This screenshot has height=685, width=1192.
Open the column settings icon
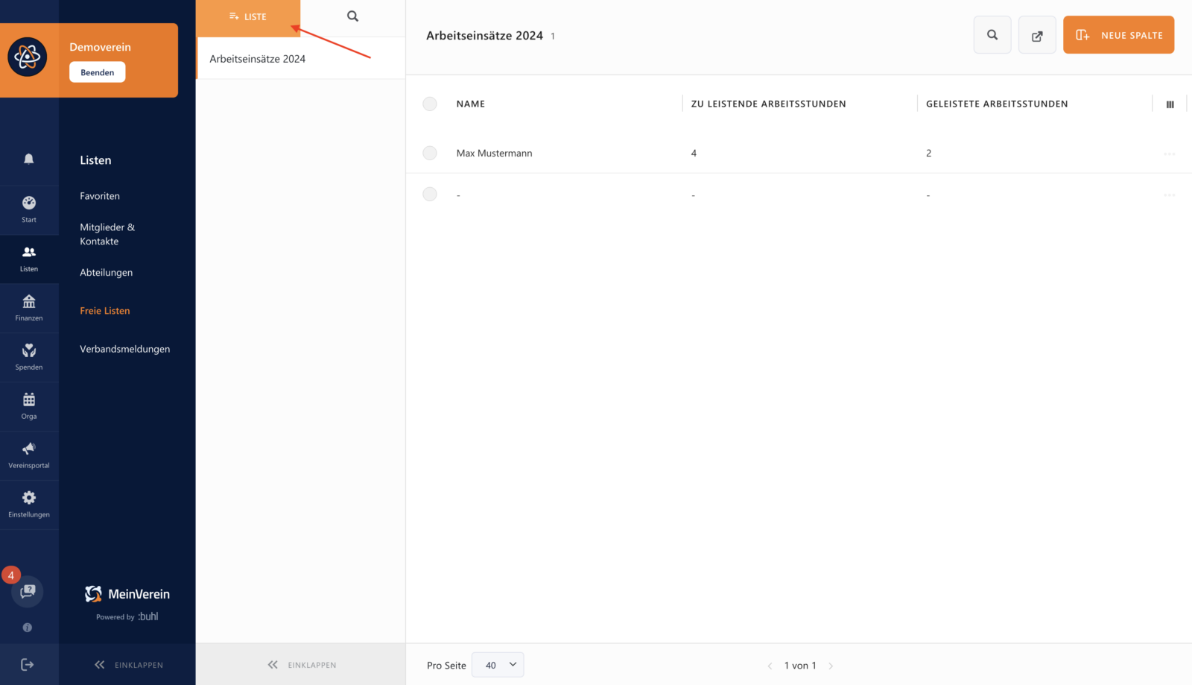pyautogui.click(x=1170, y=104)
